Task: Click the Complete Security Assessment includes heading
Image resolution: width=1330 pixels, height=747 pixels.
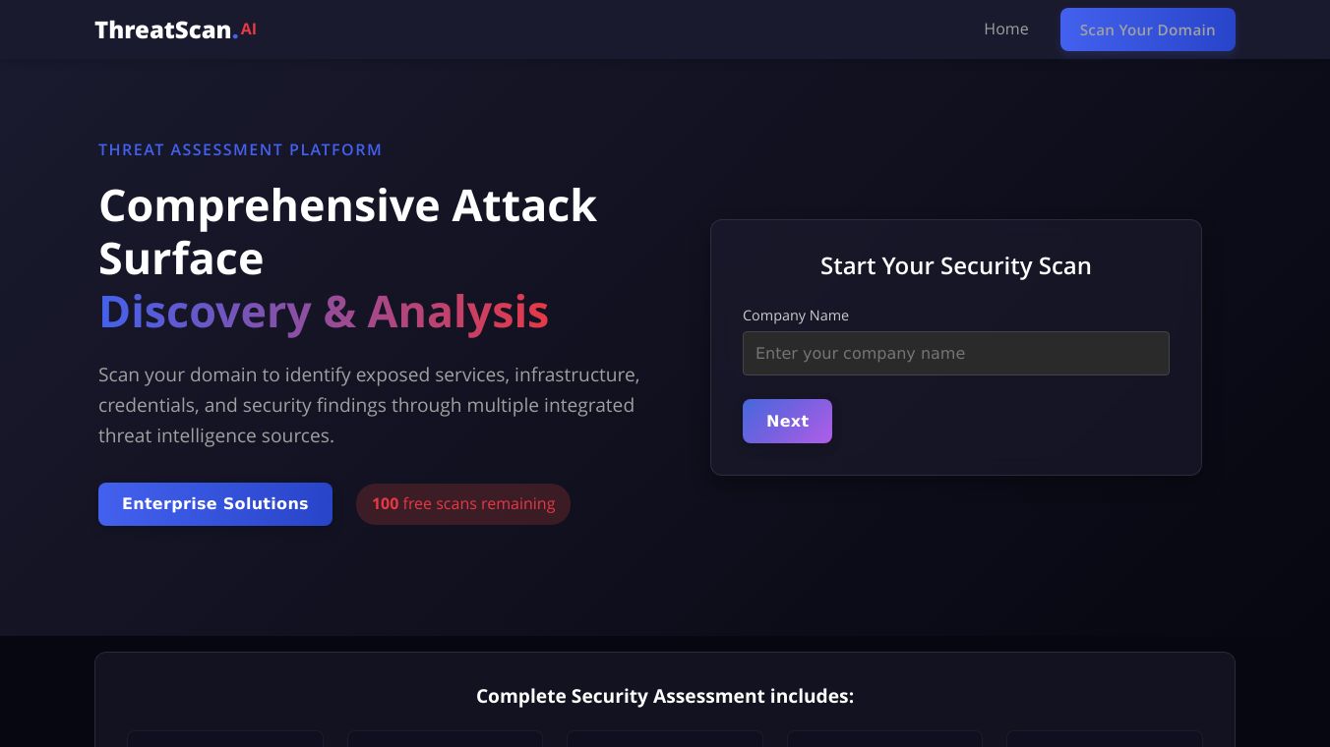Action: [665, 696]
